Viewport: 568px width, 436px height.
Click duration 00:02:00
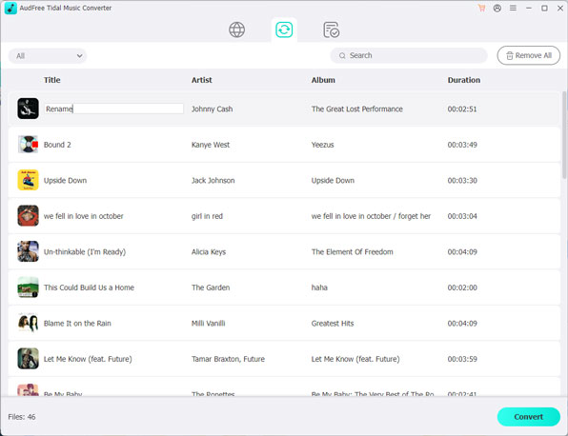[x=462, y=287]
